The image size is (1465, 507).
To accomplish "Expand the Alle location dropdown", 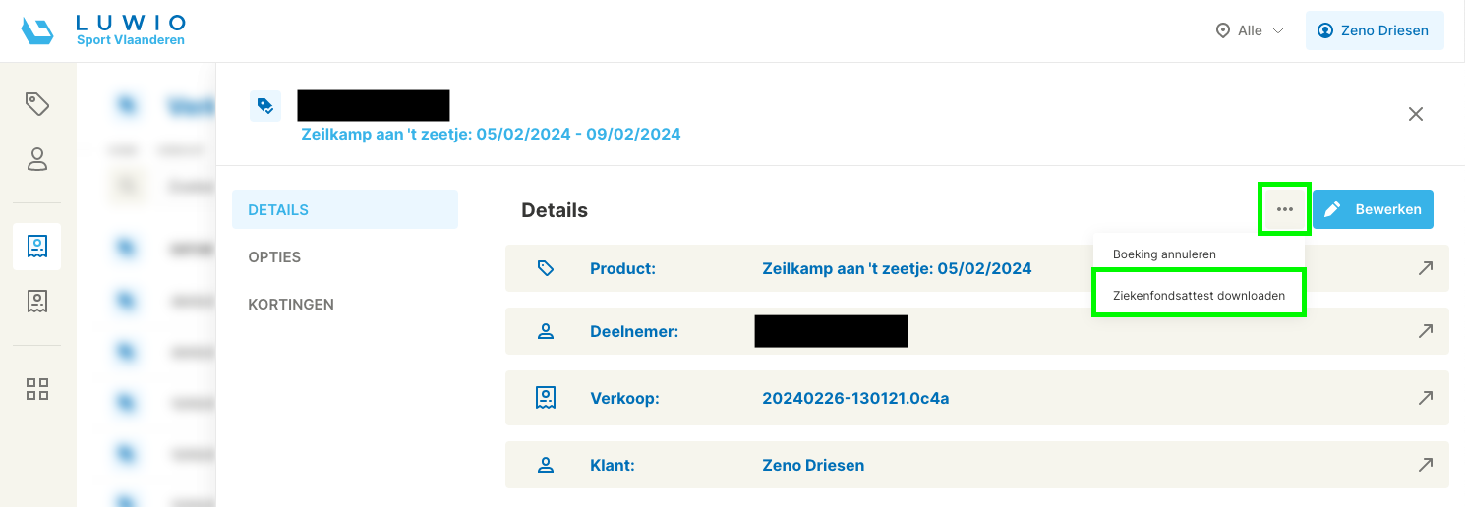I will (x=1251, y=30).
